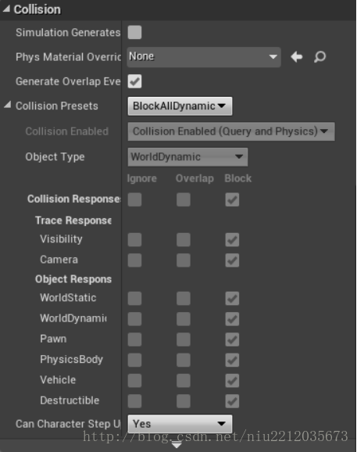Image resolution: width=357 pixels, height=452 pixels.
Task: Open Phys Material Override None dropdown
Action: pos(204,57)
